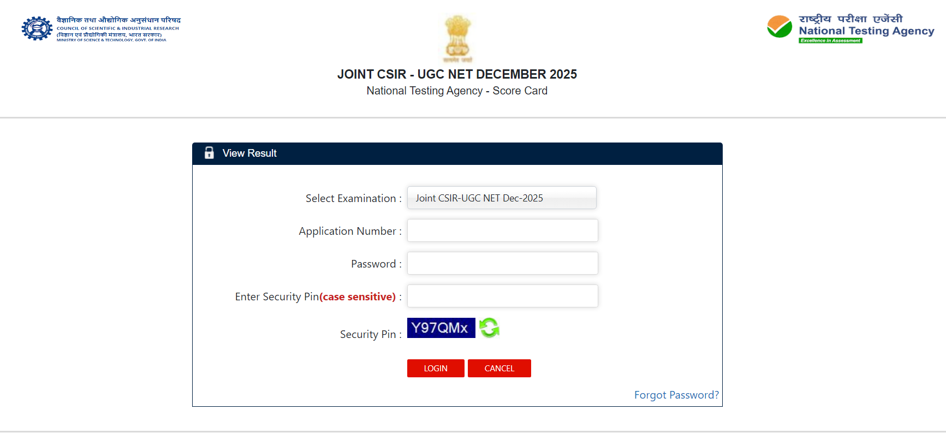Click the View Result header title
The image size is (946, 433).
(x=249, y=153)
